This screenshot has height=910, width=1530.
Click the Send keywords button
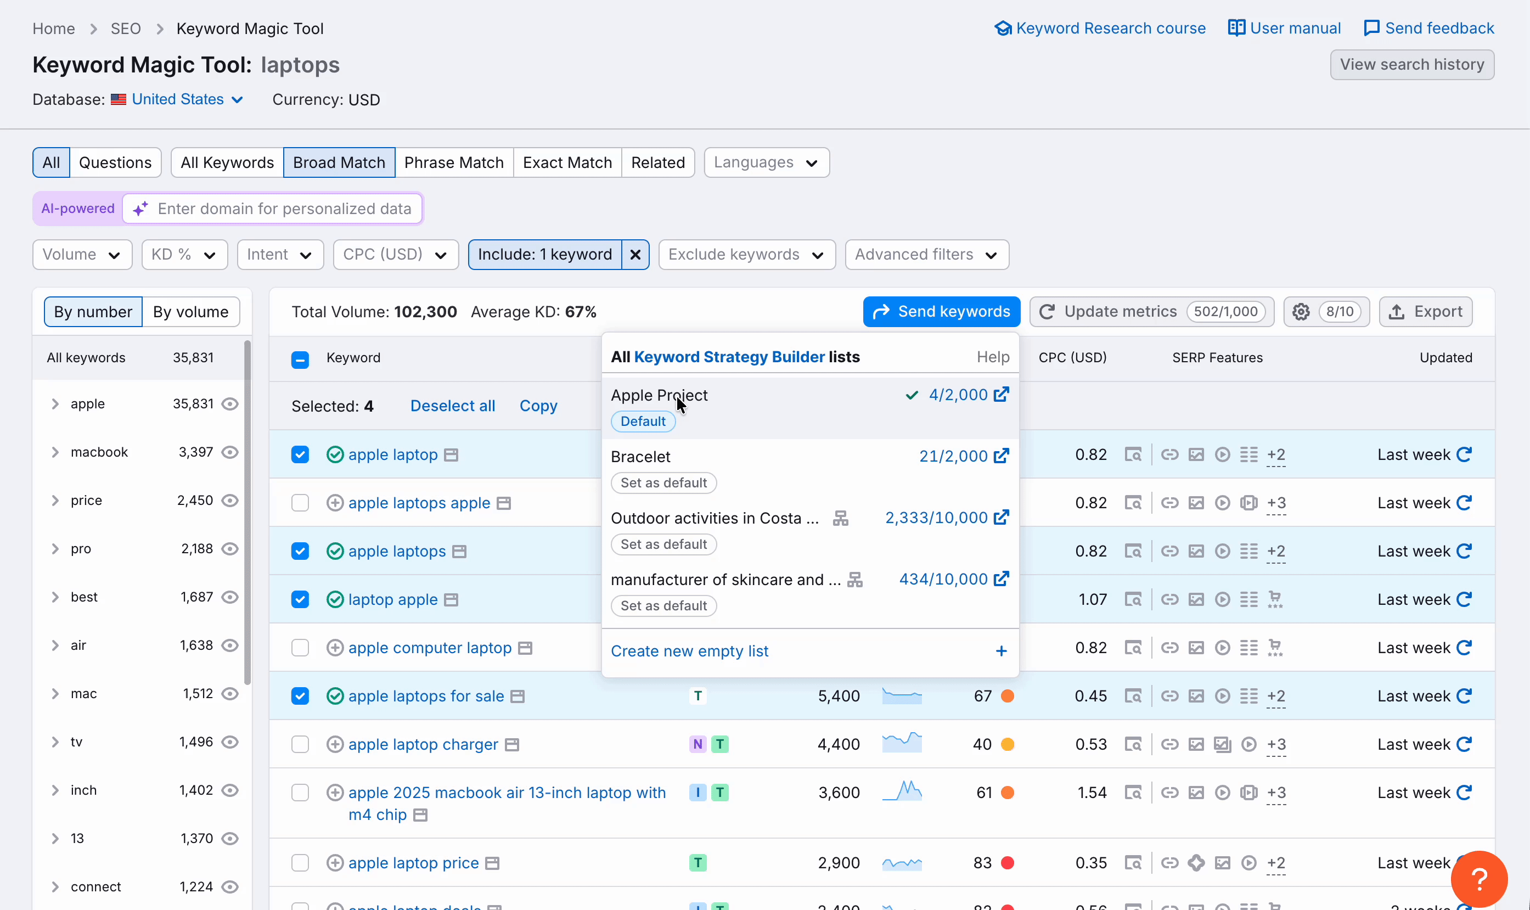click(x=941, y=312)
